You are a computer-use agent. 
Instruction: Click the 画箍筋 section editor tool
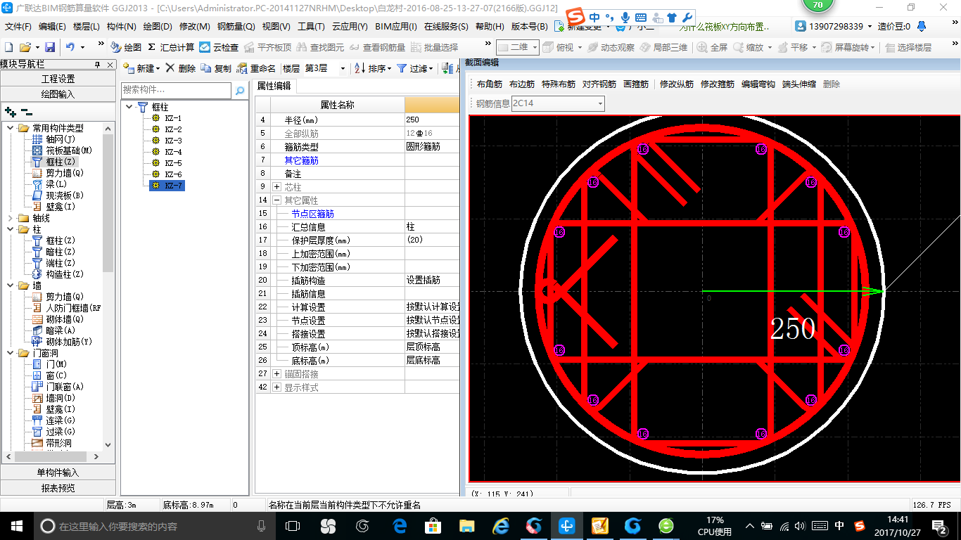coord(635,84)
